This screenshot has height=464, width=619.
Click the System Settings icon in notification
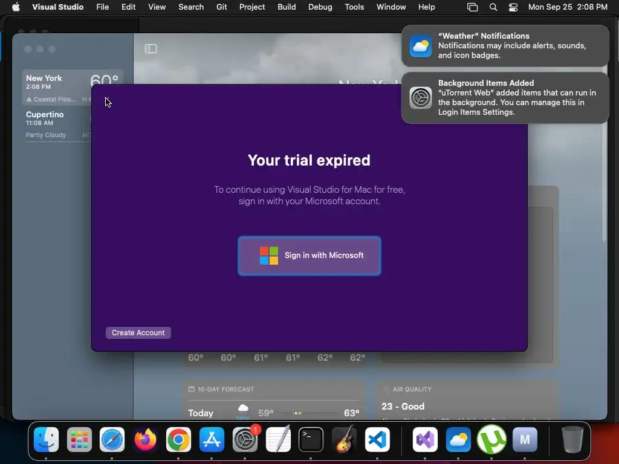click(421, 97)
